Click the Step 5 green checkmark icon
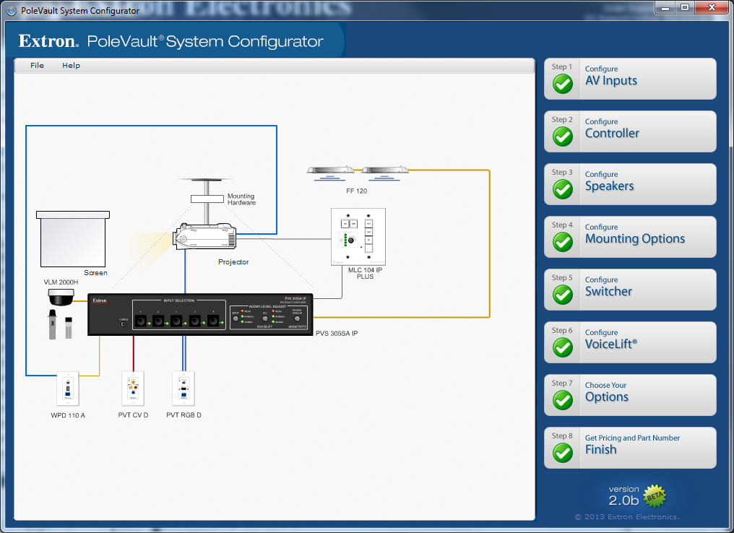The height and width of the screenshot is (533, 734). point(563,295)
